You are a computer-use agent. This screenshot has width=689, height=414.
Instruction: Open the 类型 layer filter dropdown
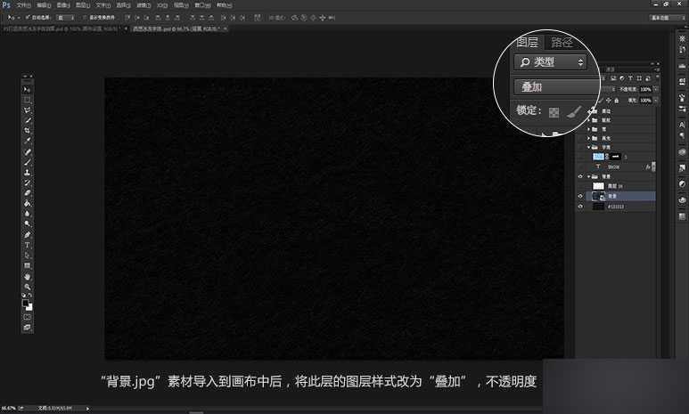(x=551, y=61)
